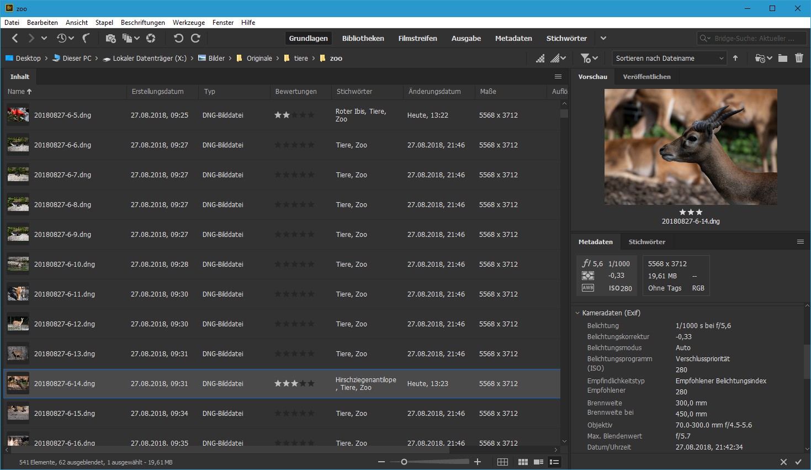Collapse the Kameradaten (Exif) section

point(577,313)
